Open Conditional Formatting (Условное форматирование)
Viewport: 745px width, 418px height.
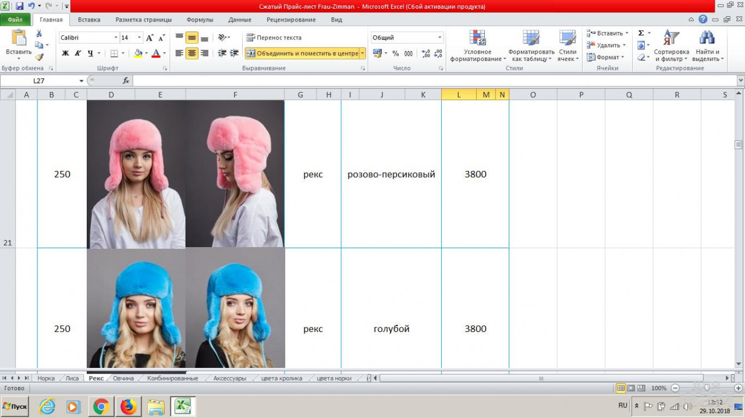pos(477,47)
